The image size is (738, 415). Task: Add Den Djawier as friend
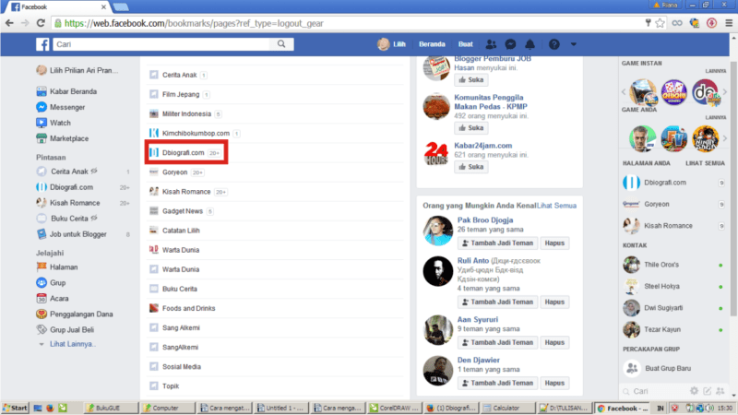(497, 383)
